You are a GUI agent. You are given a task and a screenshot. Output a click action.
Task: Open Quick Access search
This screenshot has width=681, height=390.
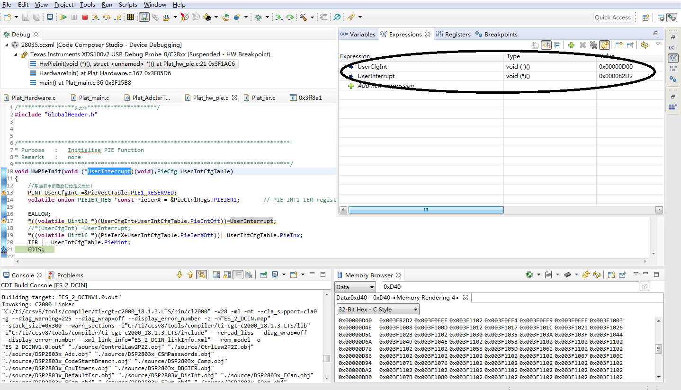point(612,17)
